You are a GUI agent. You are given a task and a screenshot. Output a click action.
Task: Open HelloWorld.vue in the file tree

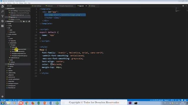[x=15, y=58]
